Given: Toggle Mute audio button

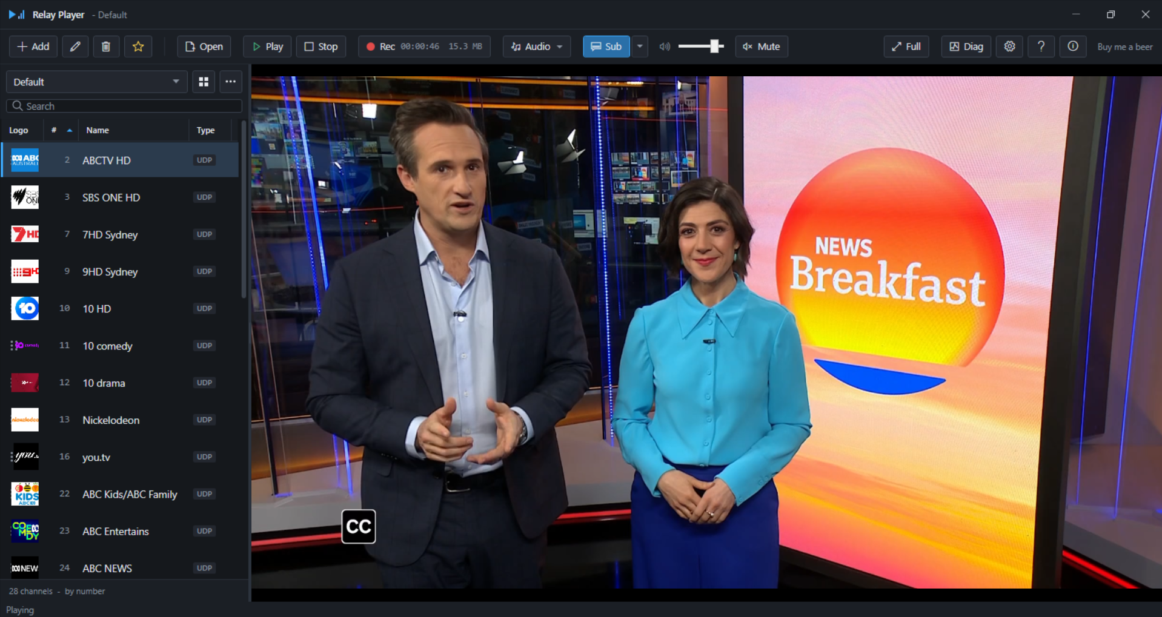Looking at the screenshot, I should pyautogui.click(x=762, y=47).
